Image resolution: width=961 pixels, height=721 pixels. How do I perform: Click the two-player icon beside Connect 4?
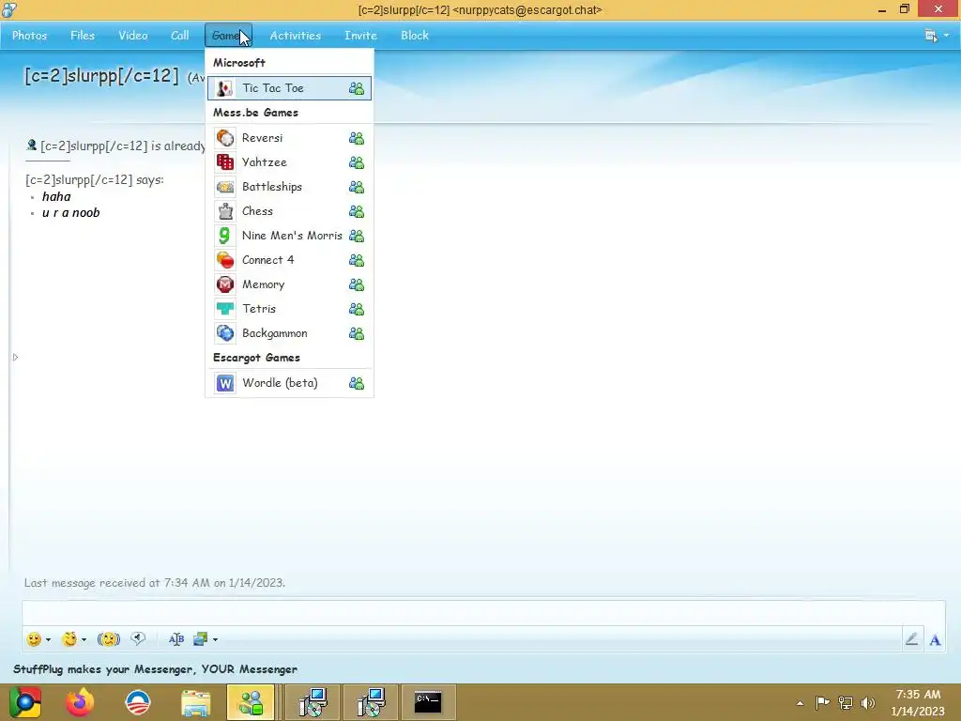(356, 261)
